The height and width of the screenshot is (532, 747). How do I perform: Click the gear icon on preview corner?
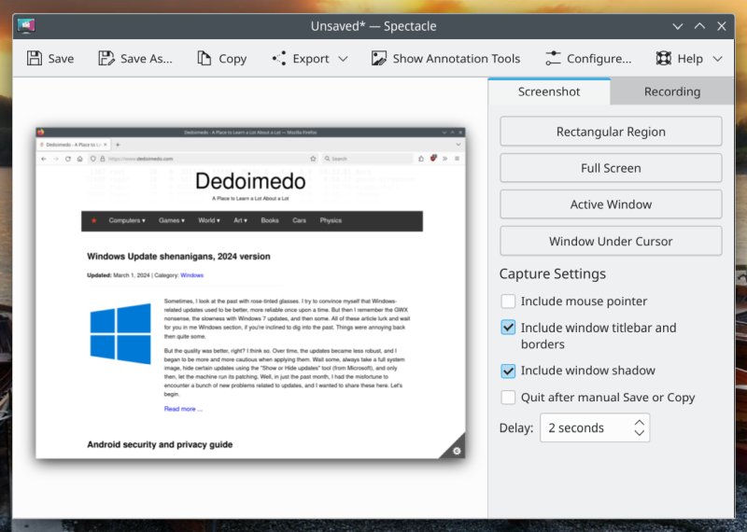[x=456, y=451]
